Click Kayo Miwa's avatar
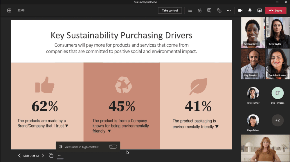Image resolution: width=290 pixels, height=162 pixels. [x=253, y=121]
